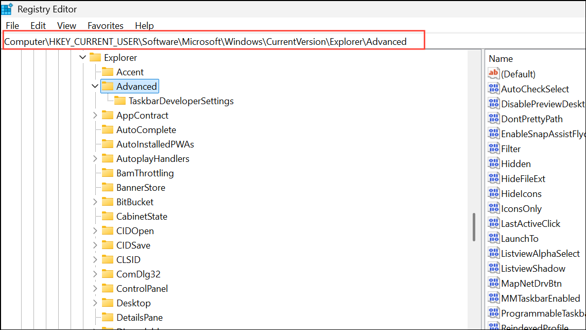Collapse the Advanced key chevron
The width and height of the screenshot is (586, 330).
[95, 87]
